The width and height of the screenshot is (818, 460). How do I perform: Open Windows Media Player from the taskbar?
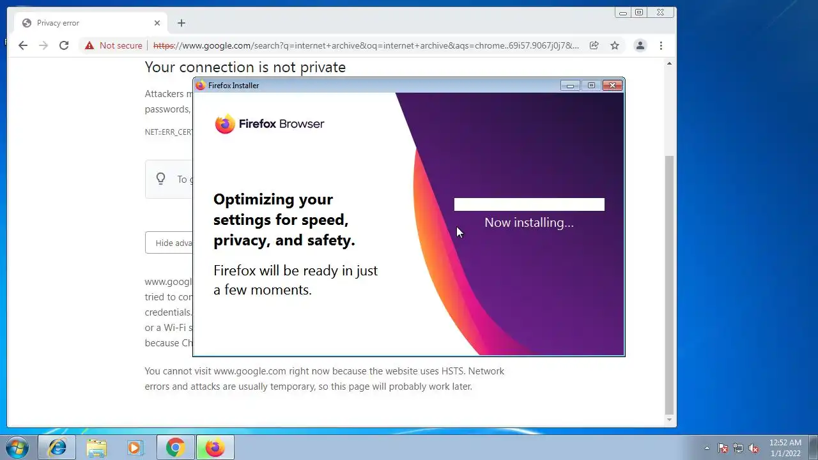(135, 448)
